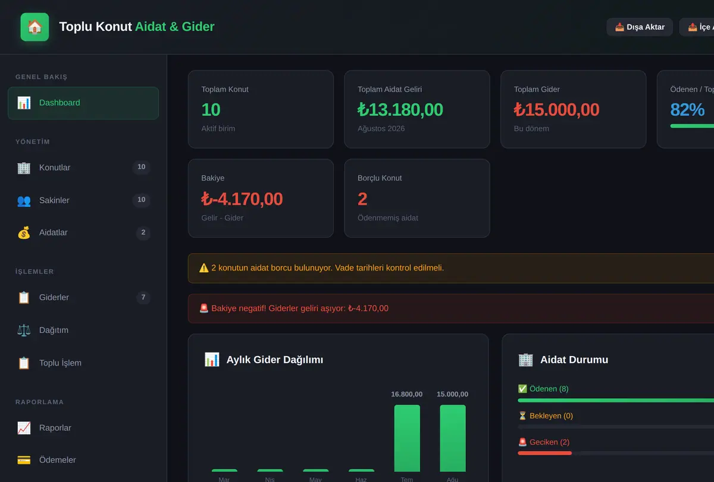Screen dimensions: 714x482
Task: Open the Giderler section
Action: coord(83,297)
